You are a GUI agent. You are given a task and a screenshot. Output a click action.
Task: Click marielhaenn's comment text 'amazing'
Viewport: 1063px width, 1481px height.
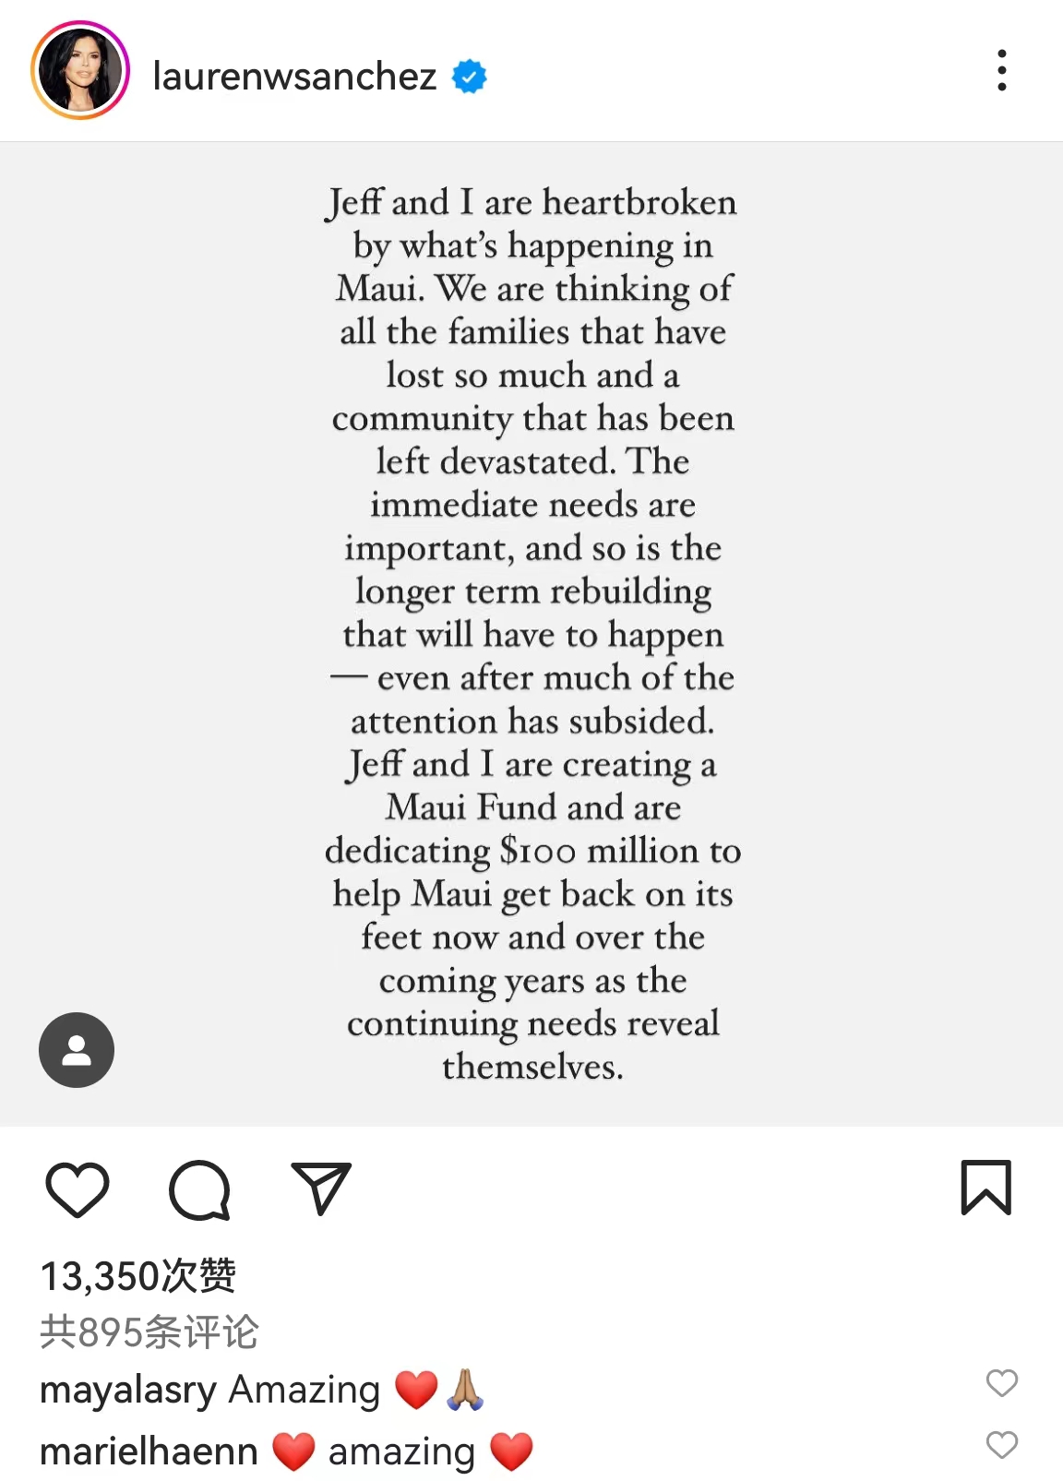pyautogui.click(x=401, y=1451)
